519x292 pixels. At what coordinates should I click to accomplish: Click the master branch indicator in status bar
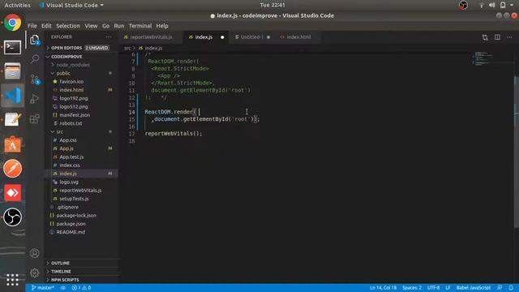42,288
